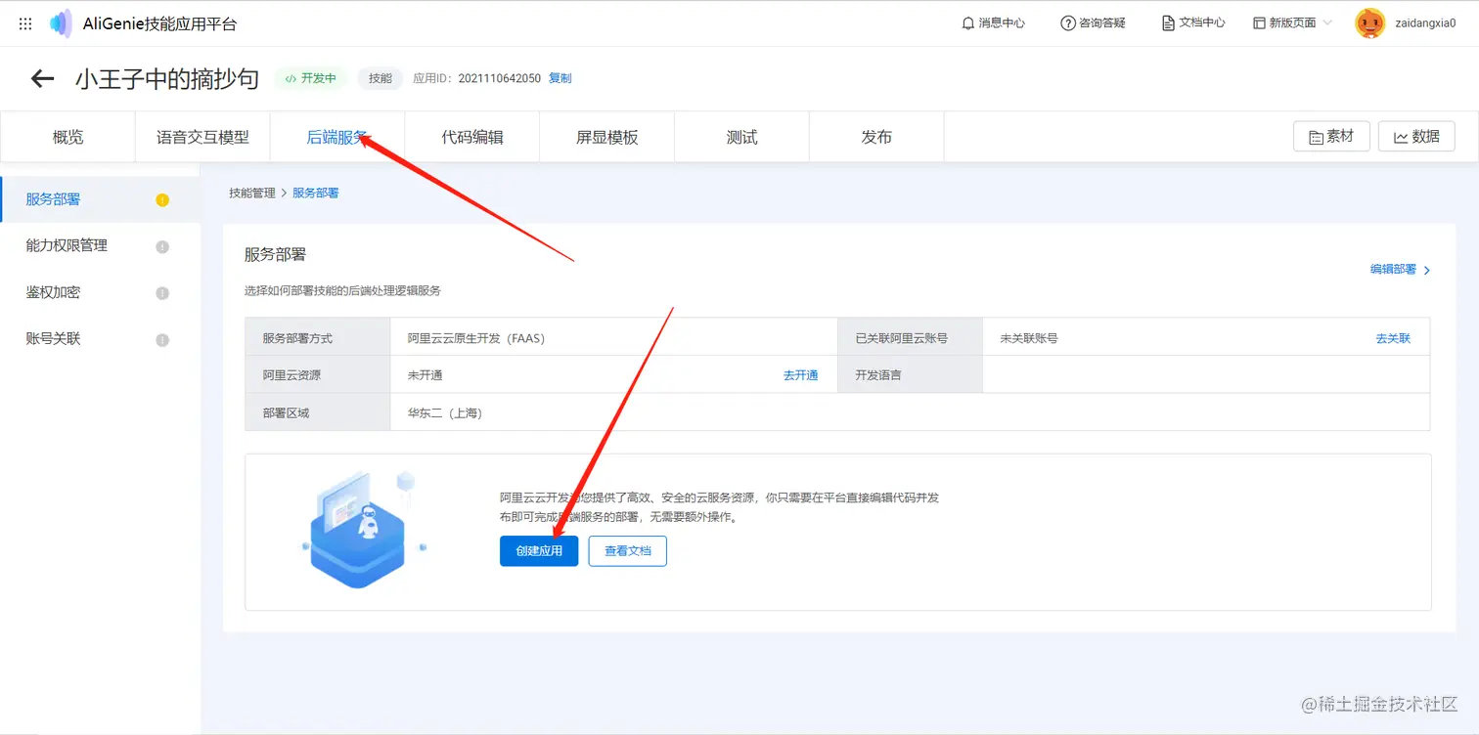This screenshot has height=735, width=1479.
Task: Switch to the 语音交互模型 tab
Action: (202, 137)
